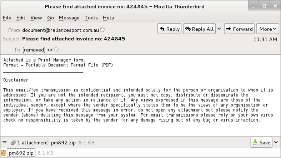281x158 pixels.
Task: Save the pm892.zip attachment
Action: 261,142
